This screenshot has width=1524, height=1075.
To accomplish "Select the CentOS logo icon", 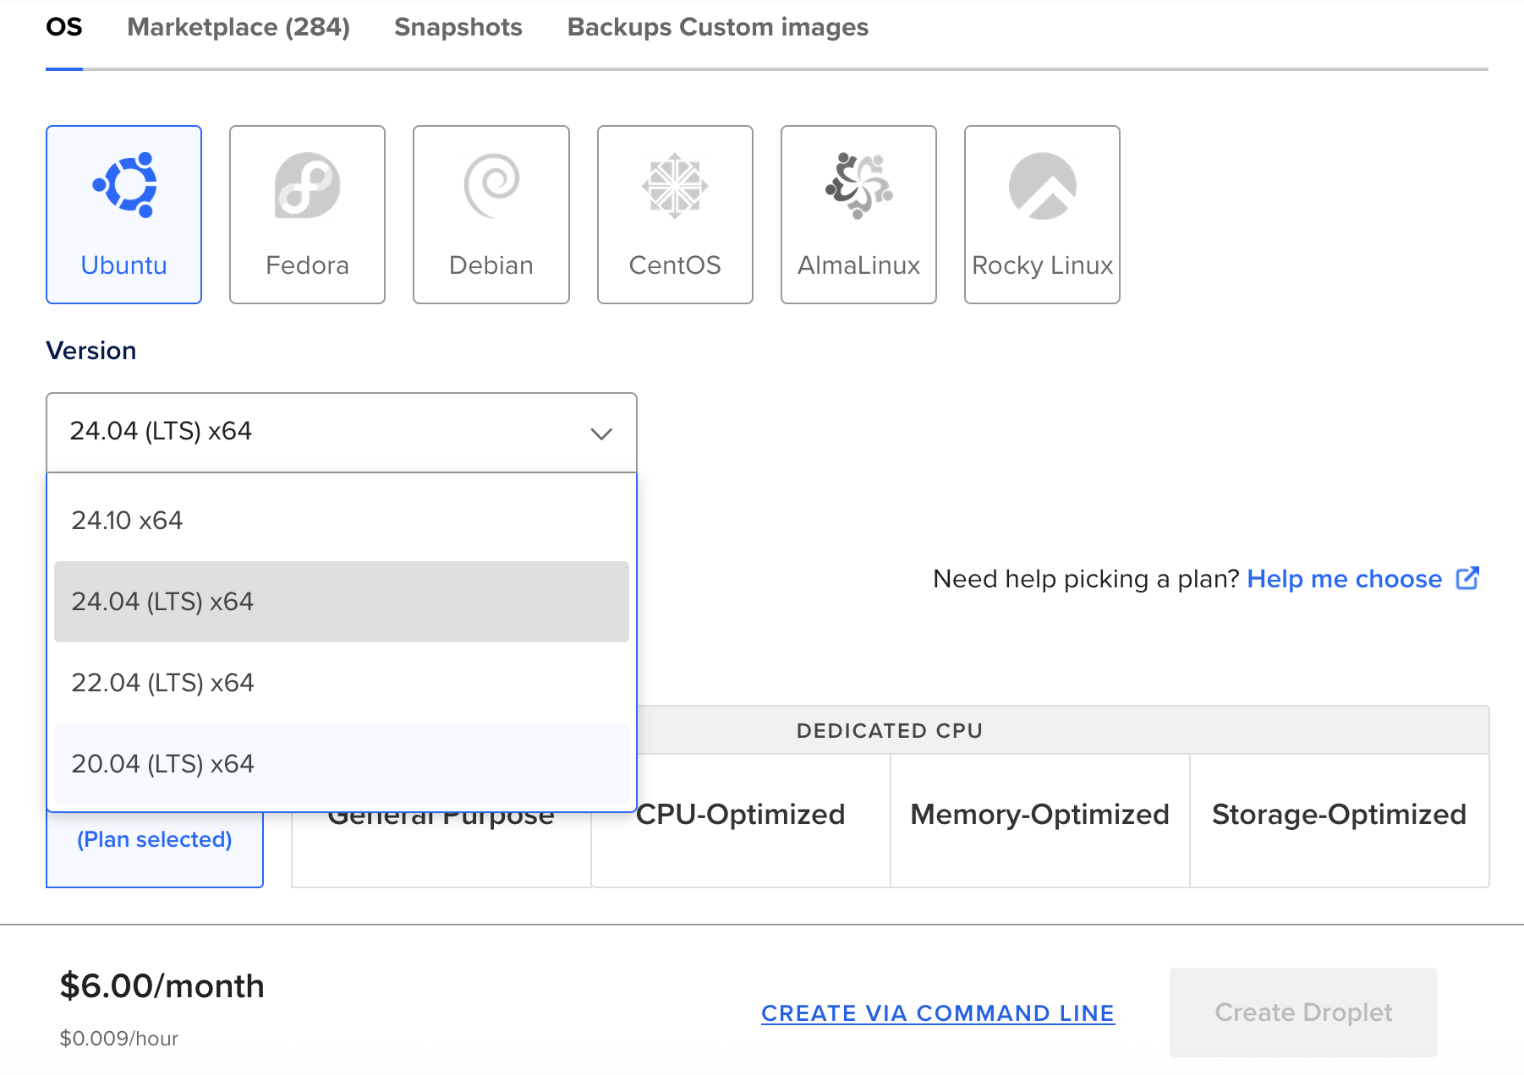I will coord(675,185).
